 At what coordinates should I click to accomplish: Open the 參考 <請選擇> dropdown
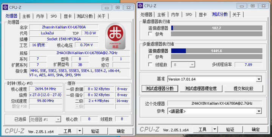click(215, 111)
